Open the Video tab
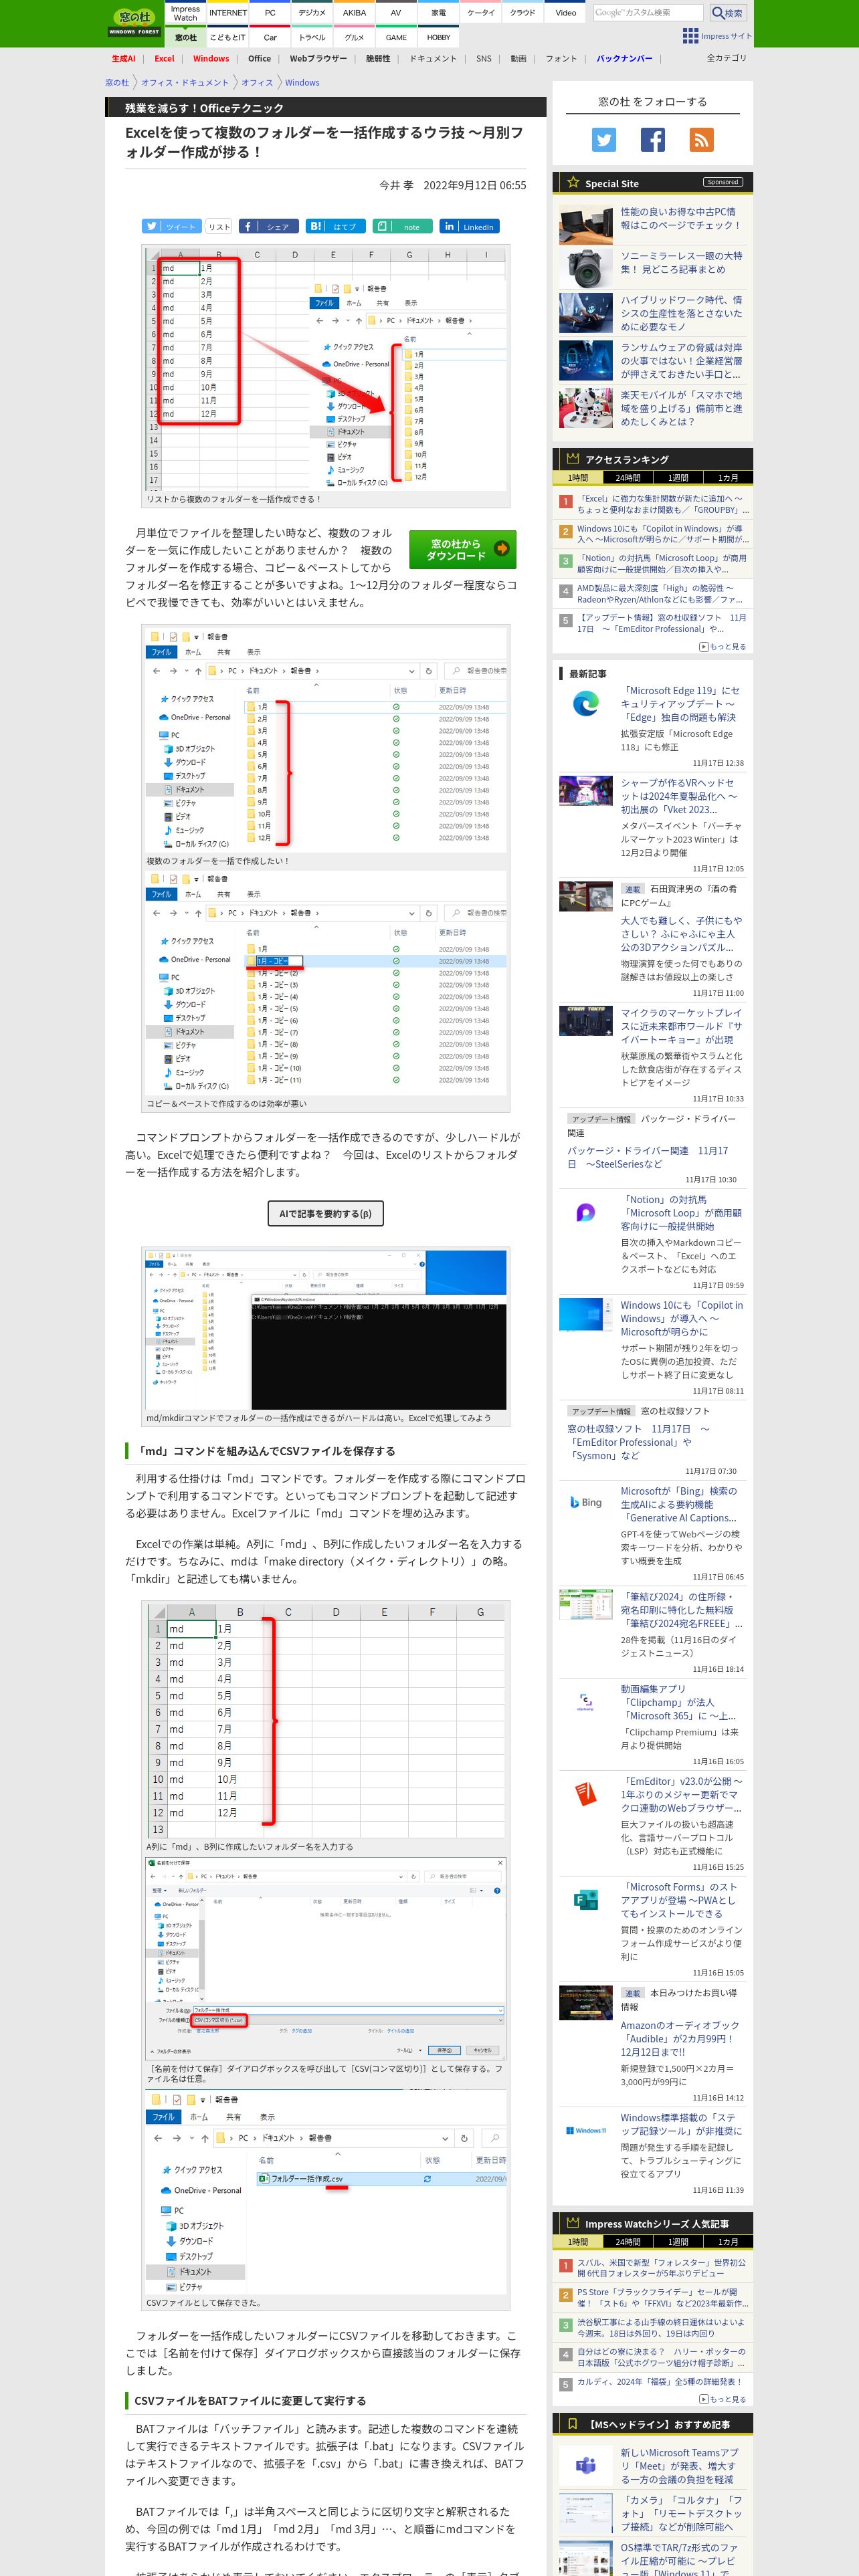This screenshot has width=859, height=2576. [x=565, y=13]
